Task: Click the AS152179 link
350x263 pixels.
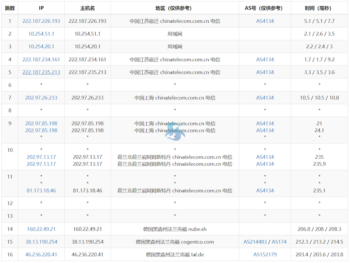Action: point(265,255)
